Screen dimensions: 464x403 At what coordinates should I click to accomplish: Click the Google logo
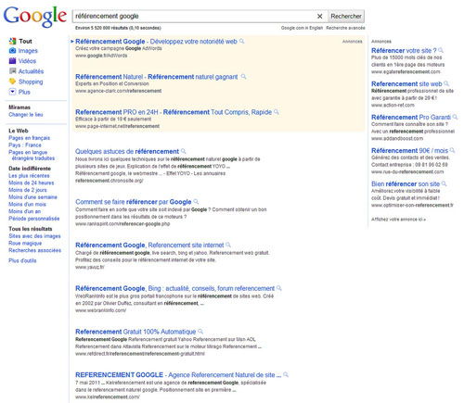[35, 17]
